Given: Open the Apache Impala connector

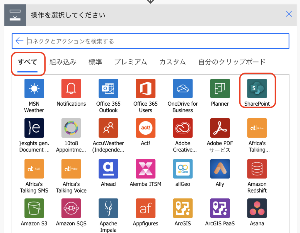Looking at the screenshot, I should (x=108, y=208).
